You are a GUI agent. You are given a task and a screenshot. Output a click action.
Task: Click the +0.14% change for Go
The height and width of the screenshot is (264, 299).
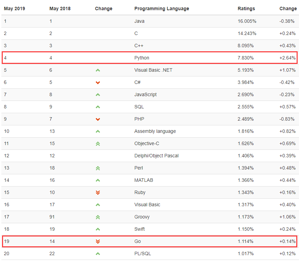click(x=287, y=241)
